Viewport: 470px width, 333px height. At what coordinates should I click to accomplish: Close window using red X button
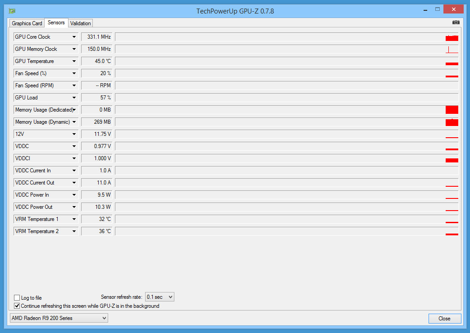tap(453, 9)
